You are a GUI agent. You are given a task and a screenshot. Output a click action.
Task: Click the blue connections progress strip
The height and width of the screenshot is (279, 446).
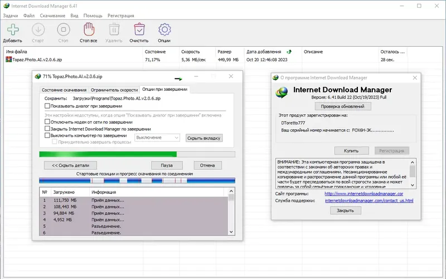point(137,180)
